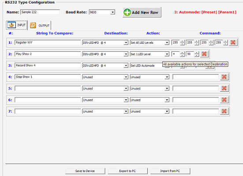The width and height of the screenshot is (243, 176).
Task: Open row 6 Destination Unused dropdown
Action: [126, 100]
